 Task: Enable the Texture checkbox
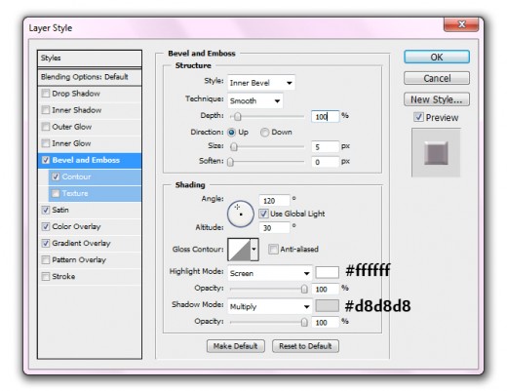tap(56, 193)
